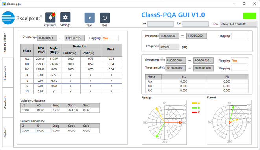Open the Settings gear icon
This screenshot has width=260, height=150.
pos(65,17)
